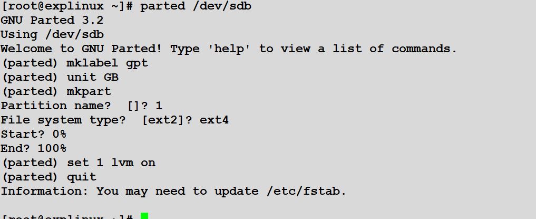The height and width of the screenshot is (219, 536).
Task: Click the green terminal cursor block
Action: [x=144, y=216]
